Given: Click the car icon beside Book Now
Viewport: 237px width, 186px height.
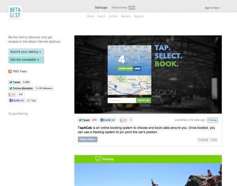Looking at the screenshot, I should click(137, 69).
